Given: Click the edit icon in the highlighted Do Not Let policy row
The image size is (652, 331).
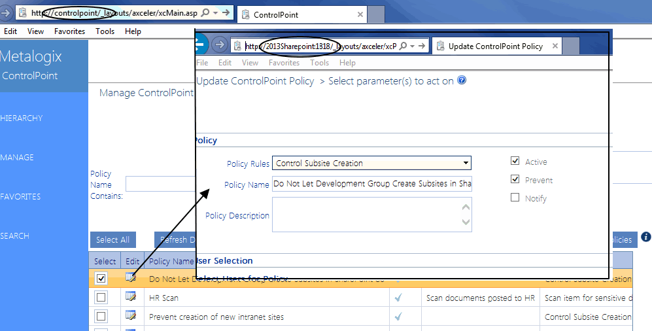Looking at the screenshot, I should point(131,277).
